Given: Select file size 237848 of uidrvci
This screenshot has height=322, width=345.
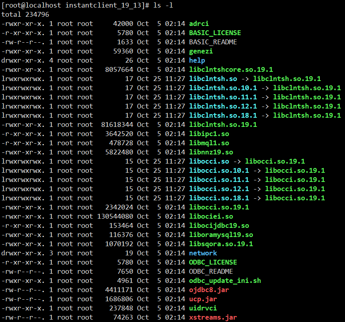Looking at the screenshot, I should click(121, 308).
